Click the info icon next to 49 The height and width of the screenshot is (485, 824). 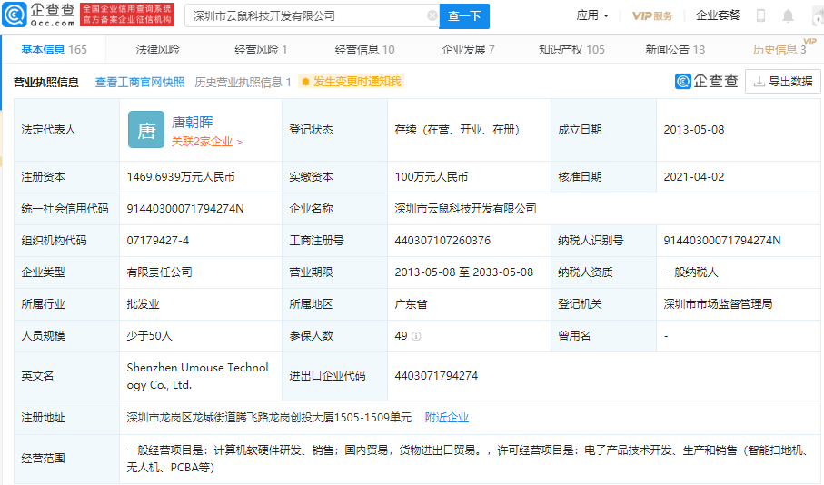click(x=416, y=336)
